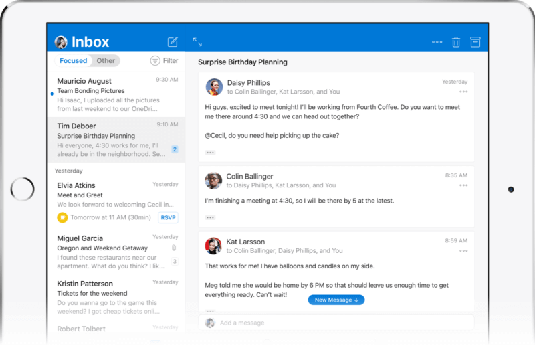Click the attachment paperclip on Miguel Garcia's email
The image size is (535, 360).
[x=174, y=248]
